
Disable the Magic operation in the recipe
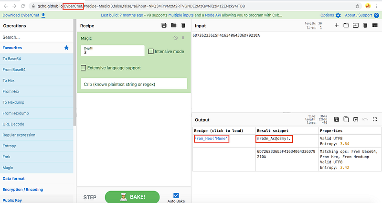(176, 38)
